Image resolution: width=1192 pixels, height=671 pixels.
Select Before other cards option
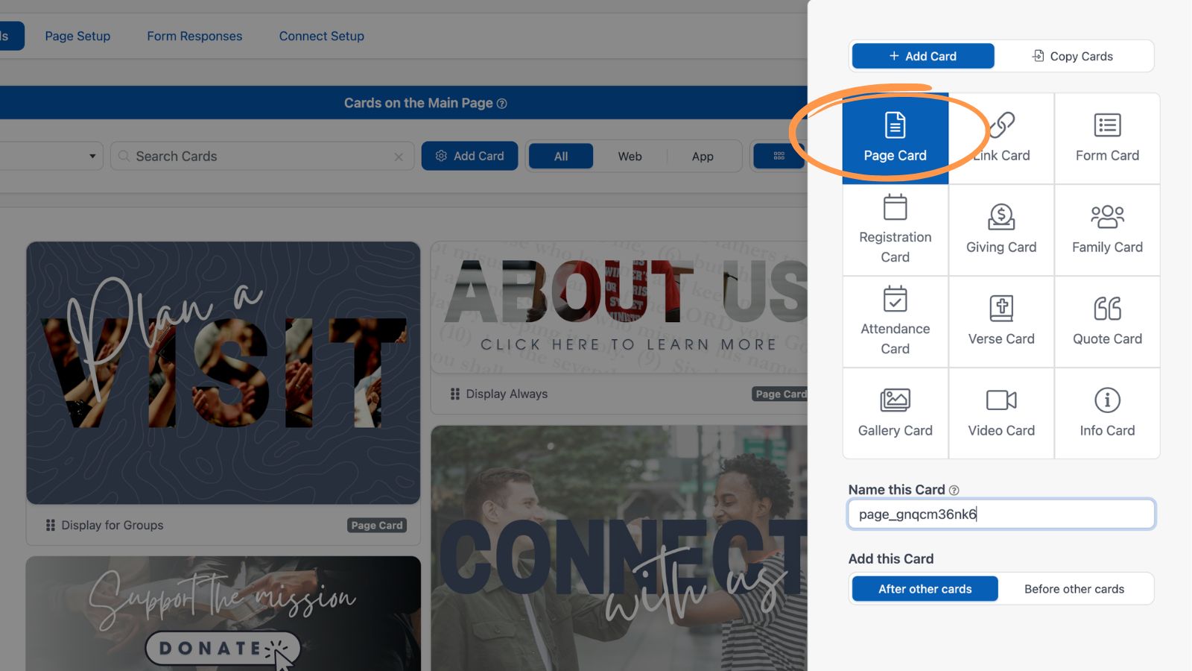point(1074,589)
